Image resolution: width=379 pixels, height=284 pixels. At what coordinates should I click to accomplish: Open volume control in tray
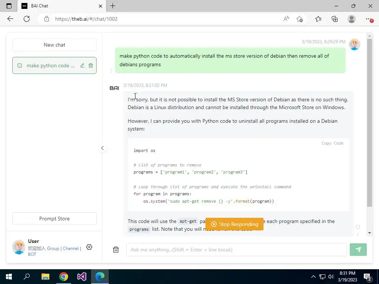tap(331, 277)
